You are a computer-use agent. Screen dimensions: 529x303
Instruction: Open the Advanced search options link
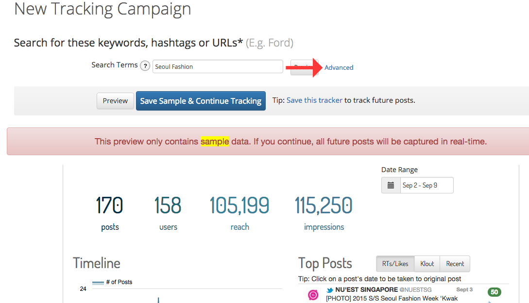[x=339, y=68]
